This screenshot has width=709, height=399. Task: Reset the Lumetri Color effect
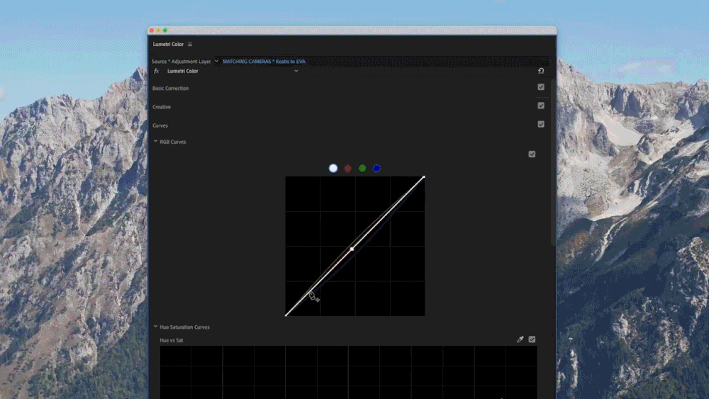tap(541, 71)
